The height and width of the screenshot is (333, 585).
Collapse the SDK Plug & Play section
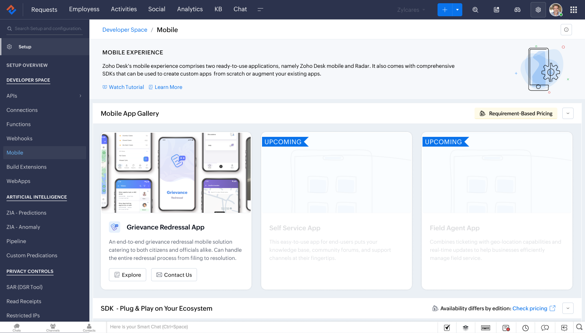[568, 308]
